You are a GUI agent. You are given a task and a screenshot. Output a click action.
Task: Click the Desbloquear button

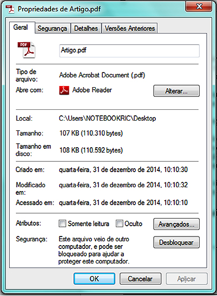(176, 242)
